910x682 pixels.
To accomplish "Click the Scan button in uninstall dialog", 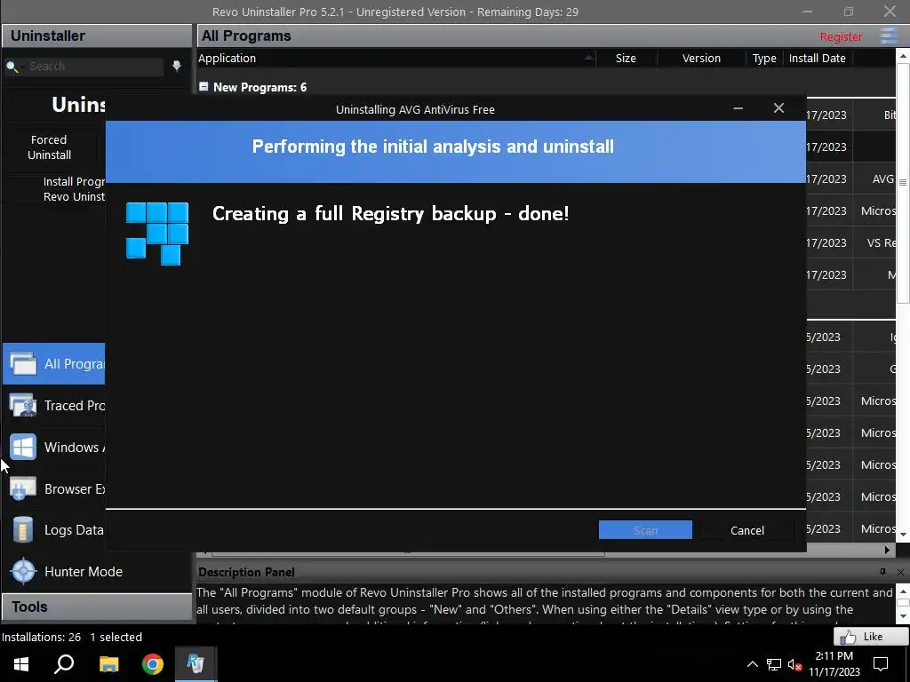I will [645, 530].
